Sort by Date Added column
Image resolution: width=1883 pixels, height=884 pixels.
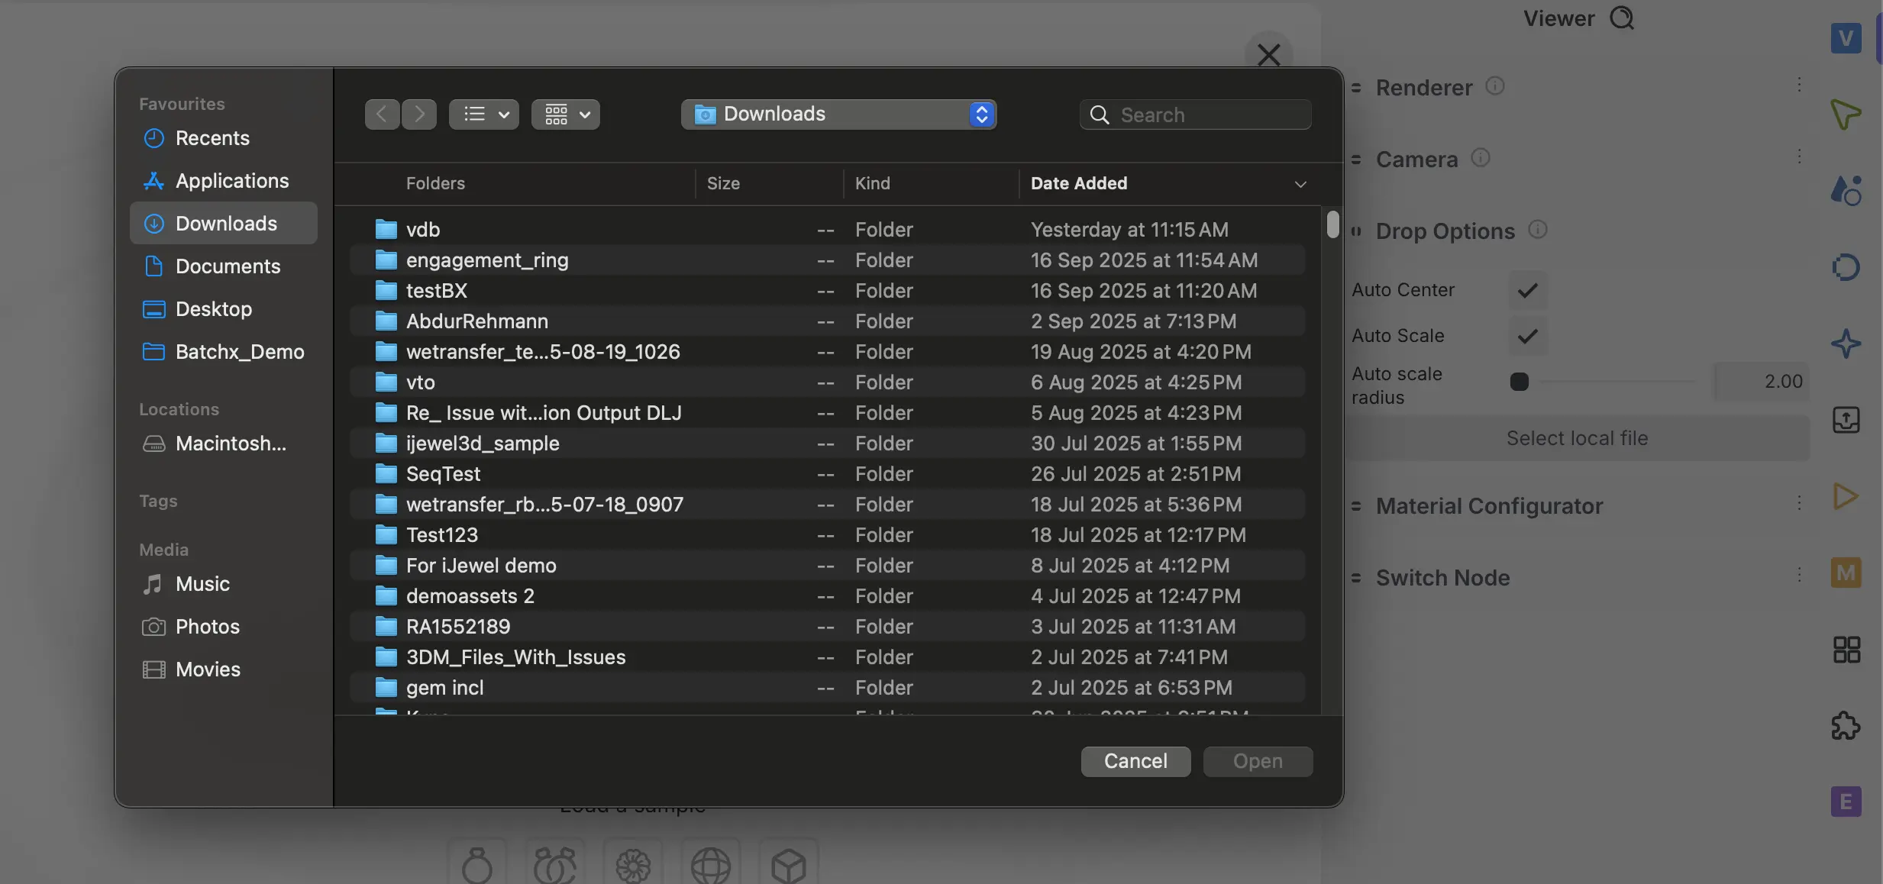click(1079, 183)
